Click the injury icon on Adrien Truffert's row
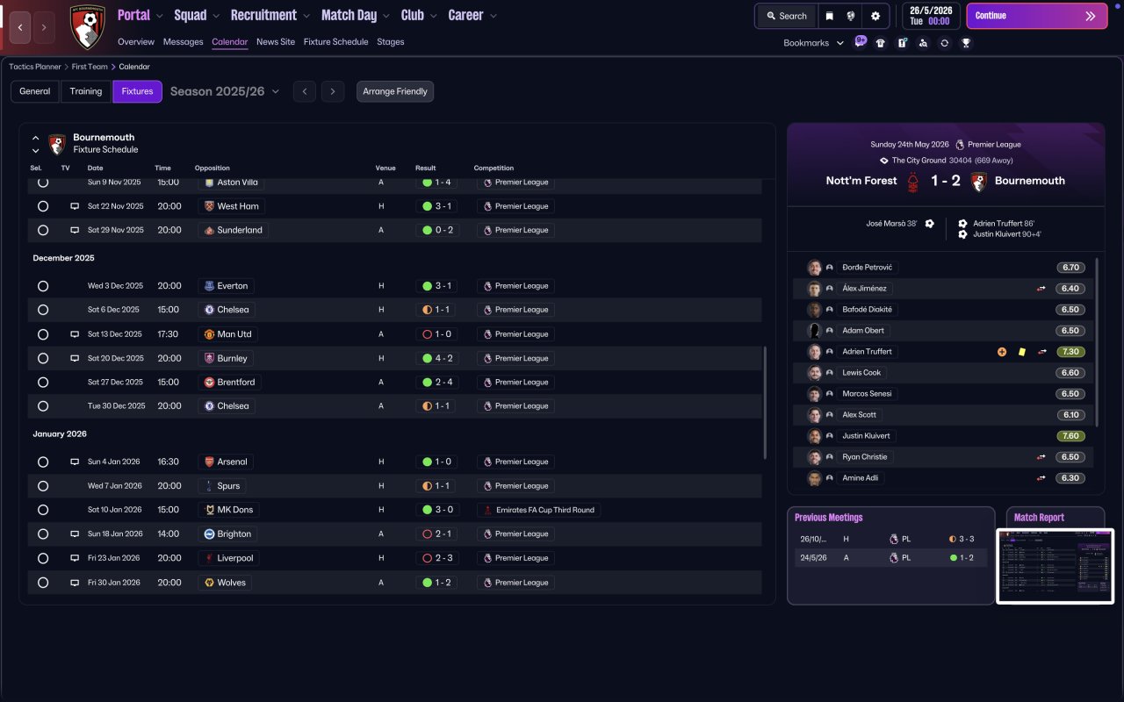This screenshot has height=702, width=1124. click(x=1002, y=352)
